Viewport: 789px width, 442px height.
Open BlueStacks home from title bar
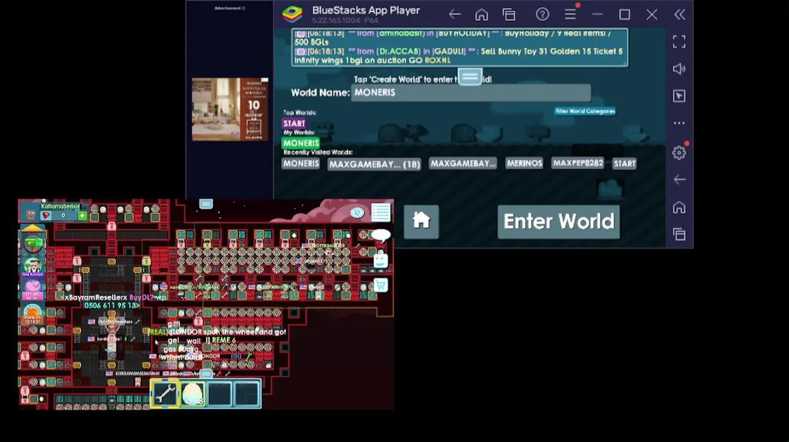[x=482, y=14]
